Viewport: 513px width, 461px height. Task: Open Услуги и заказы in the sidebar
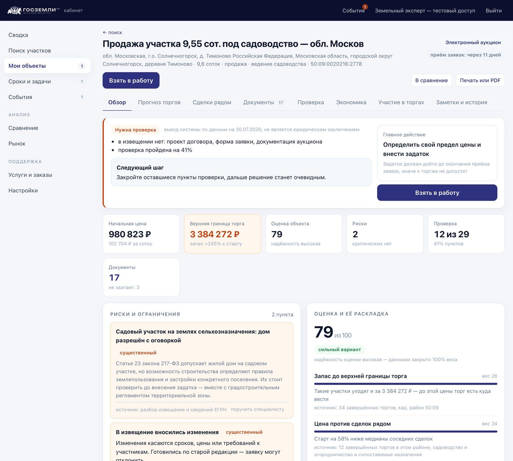coord(30,175)
